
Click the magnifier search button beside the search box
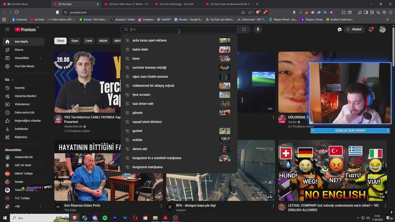tap(244, 29)
